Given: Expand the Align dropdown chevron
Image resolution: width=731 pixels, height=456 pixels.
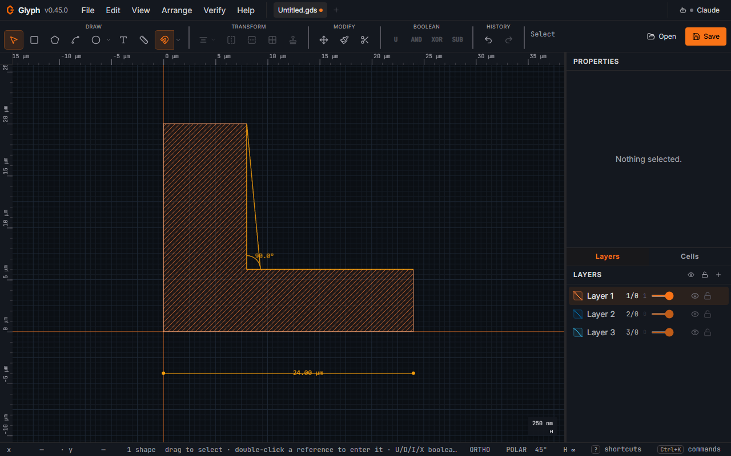Looking at the screenshot, I should (x=213, y=40).
